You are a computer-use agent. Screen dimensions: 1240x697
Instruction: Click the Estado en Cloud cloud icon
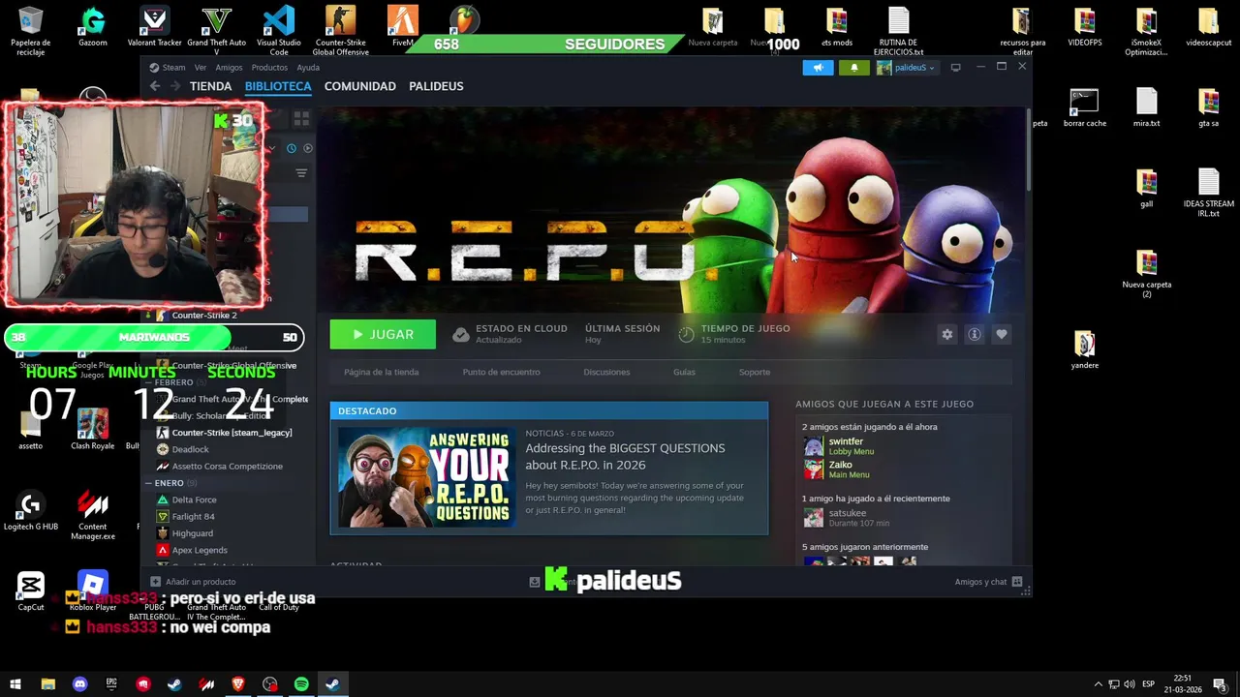point(461,334)
